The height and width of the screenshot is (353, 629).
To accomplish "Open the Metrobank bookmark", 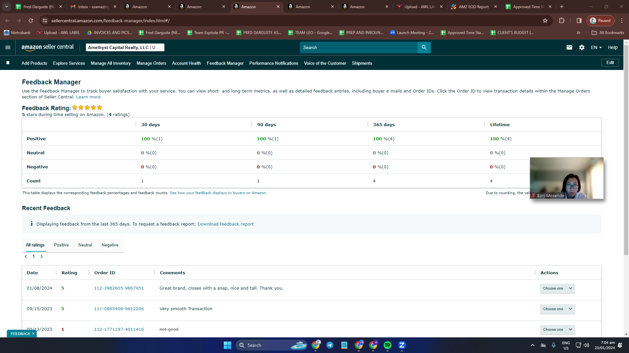I will pyautogui.click(x=17, y=33).
